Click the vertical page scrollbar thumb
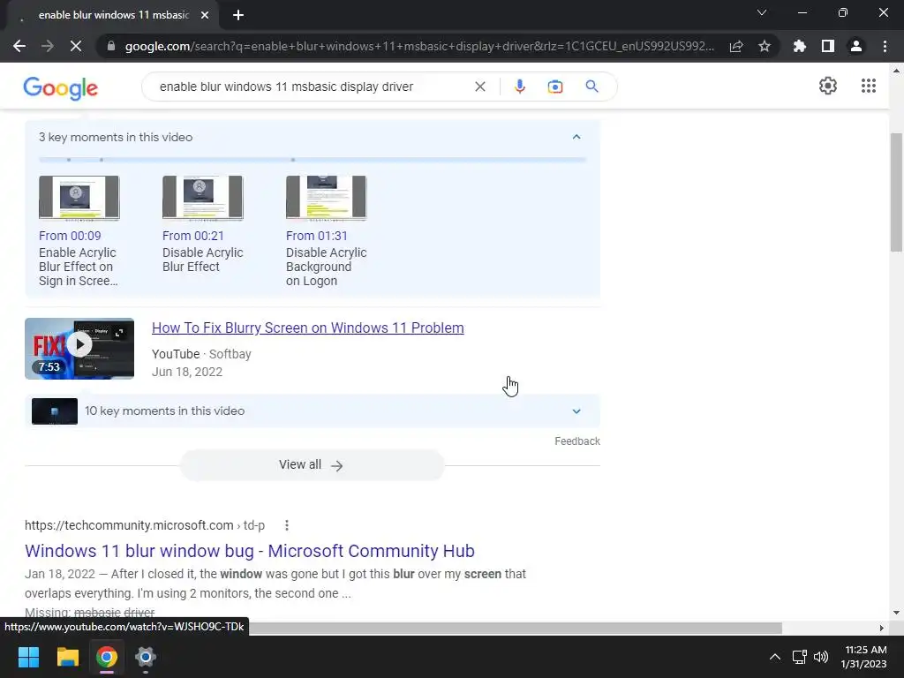Image resolution: width=904 pixels, height=678 pixels. (x=896, y=192)
